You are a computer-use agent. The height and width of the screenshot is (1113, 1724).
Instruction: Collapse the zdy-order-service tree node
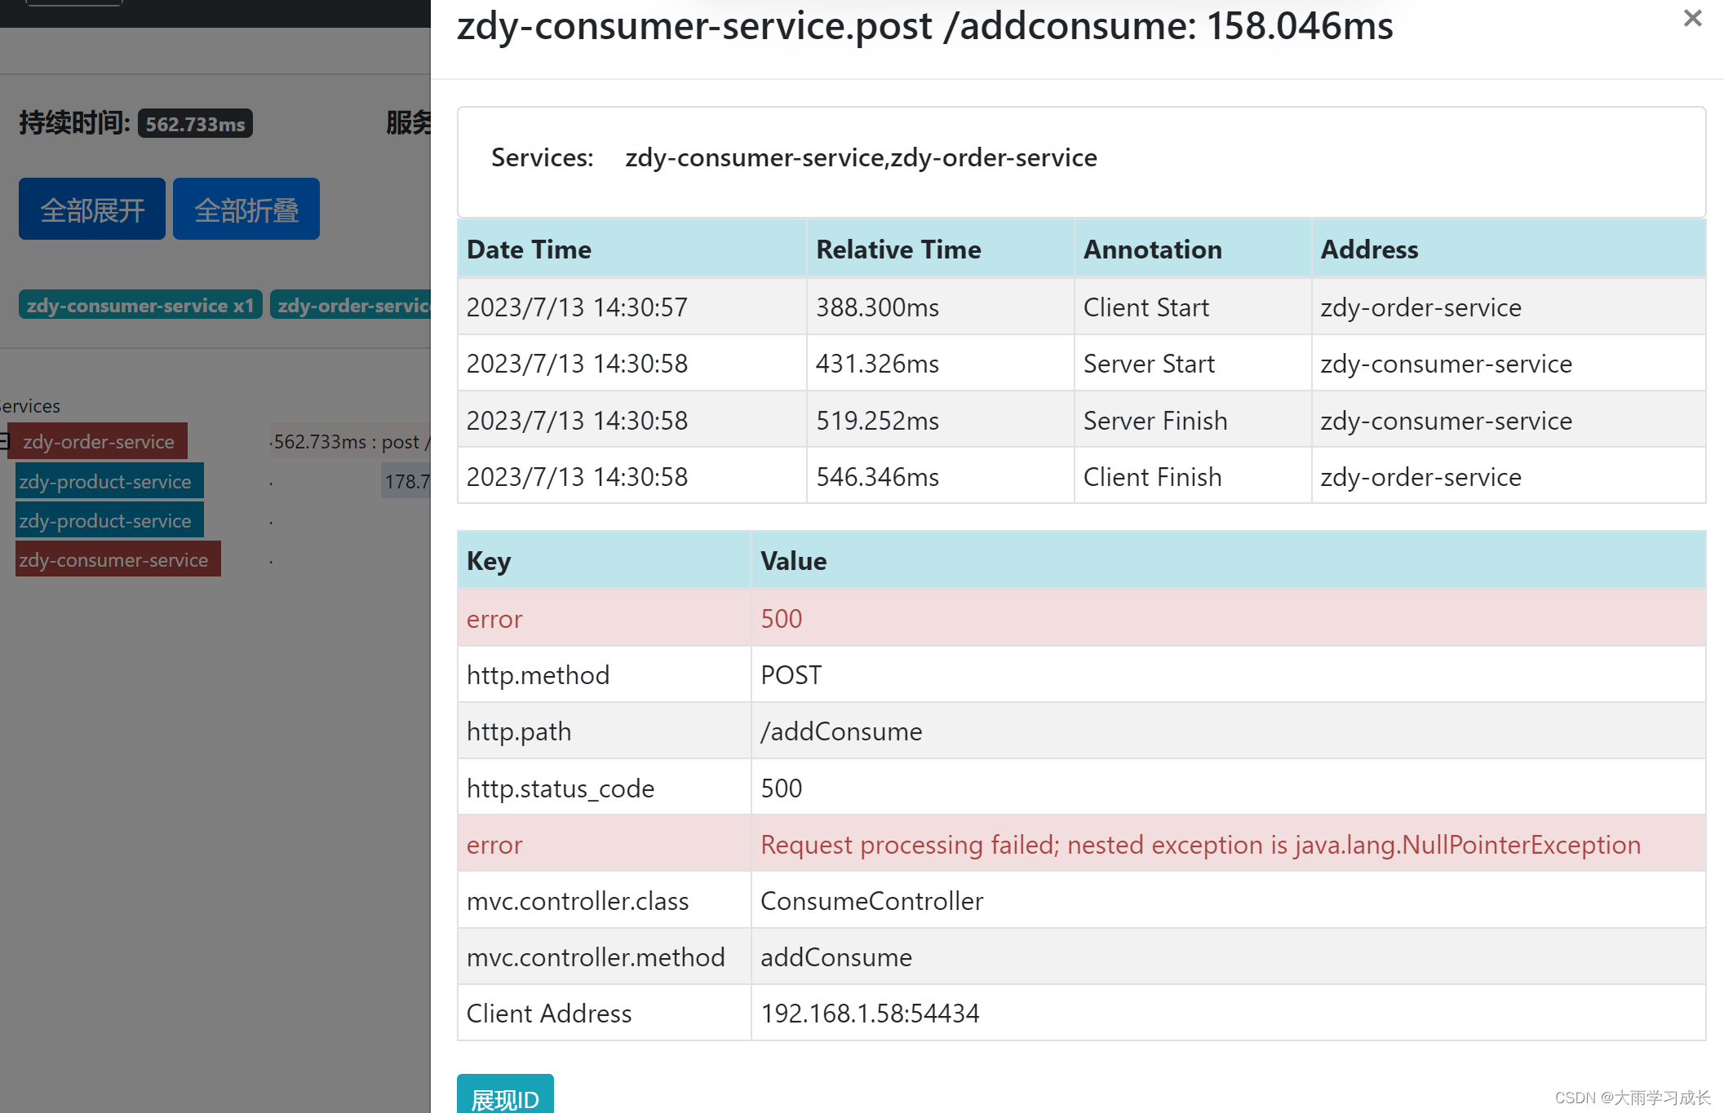[x=4, y=441]
